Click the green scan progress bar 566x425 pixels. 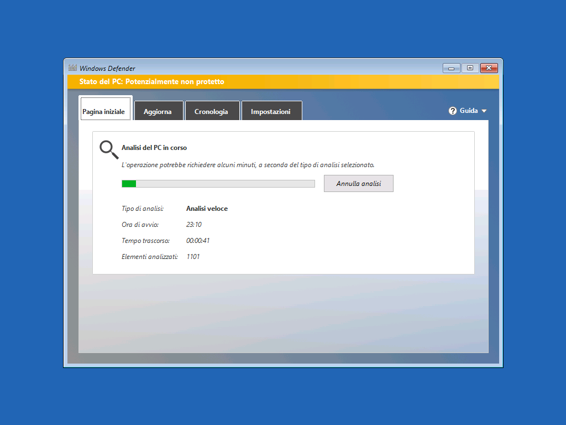point(218,184)
